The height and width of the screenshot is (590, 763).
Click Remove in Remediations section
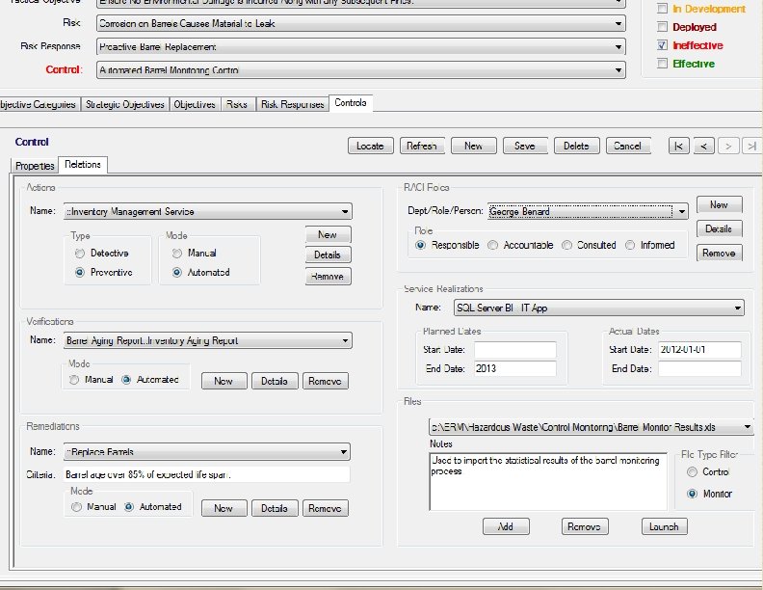[325, 508]
